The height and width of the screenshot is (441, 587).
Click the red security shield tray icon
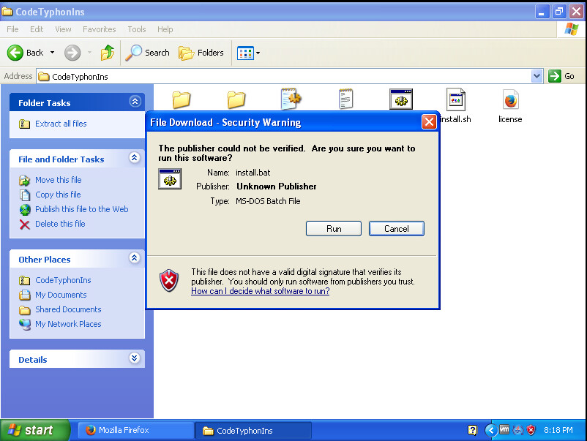click(x=531, y=430)
